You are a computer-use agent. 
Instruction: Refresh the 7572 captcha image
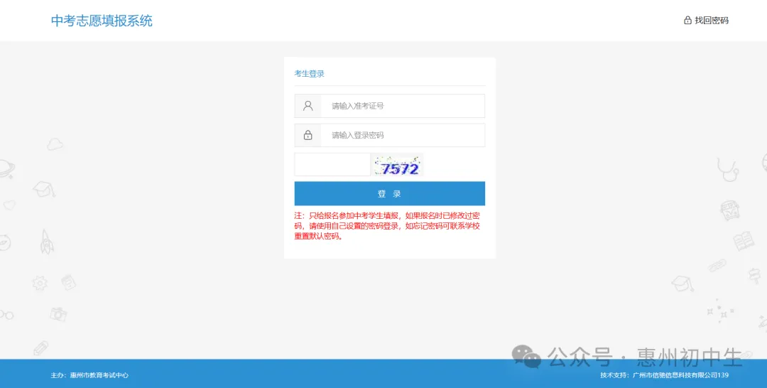click(397, 165)
